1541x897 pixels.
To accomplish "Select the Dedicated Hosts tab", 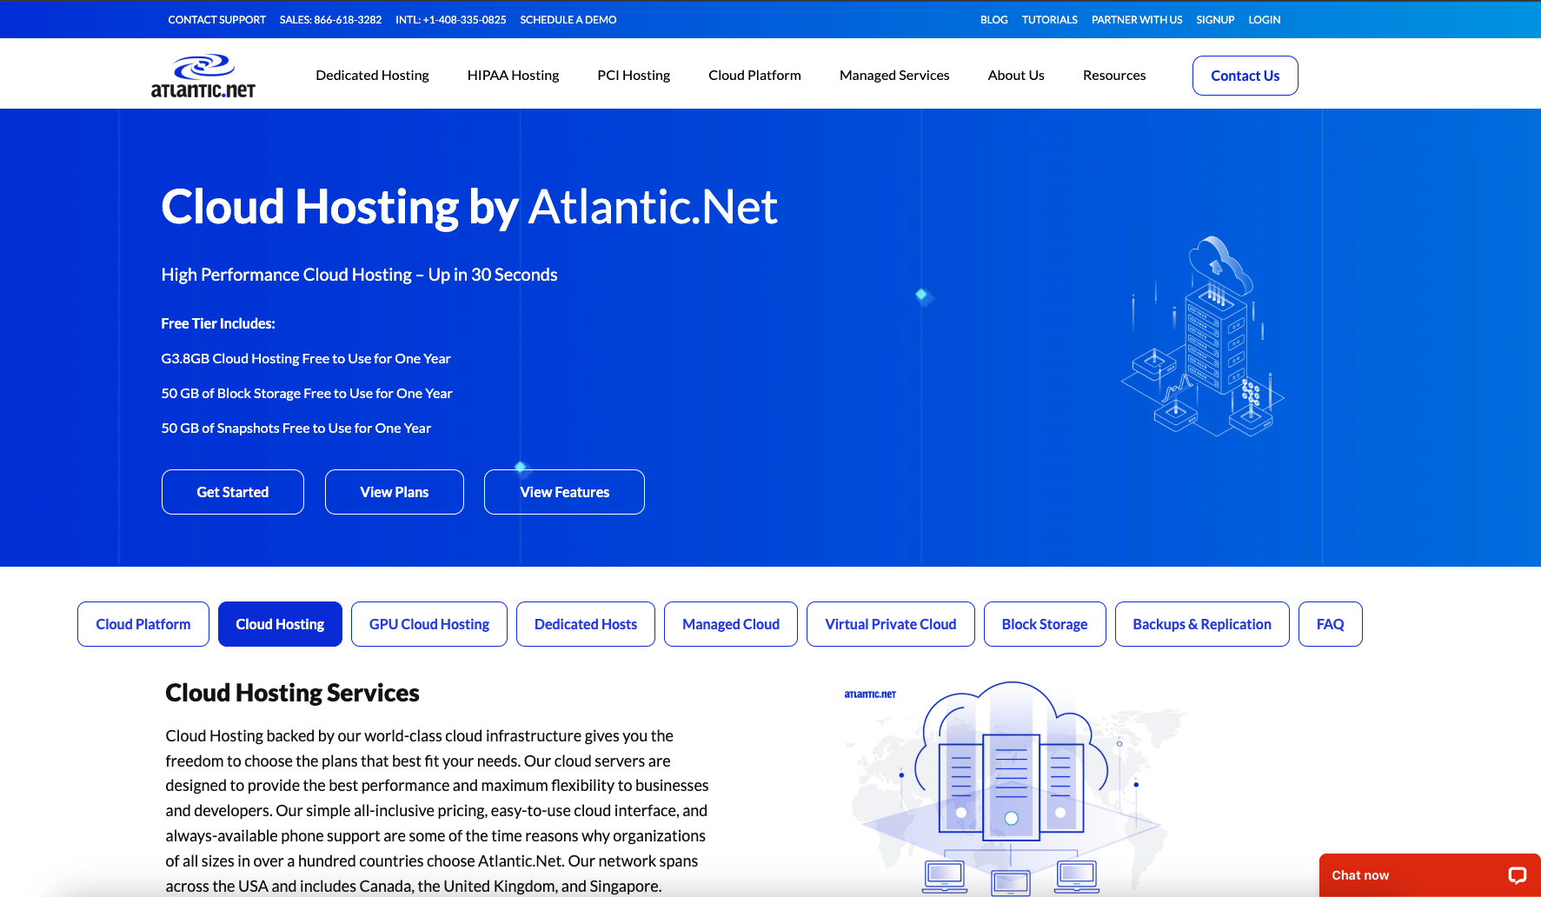I will point(585,623).
